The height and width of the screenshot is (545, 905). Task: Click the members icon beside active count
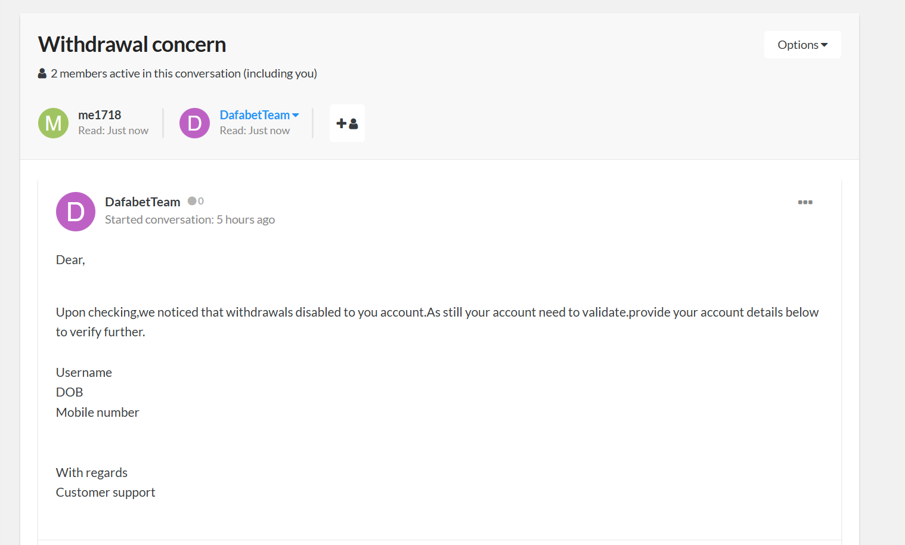pyautogui.click(x=42, y=73)
